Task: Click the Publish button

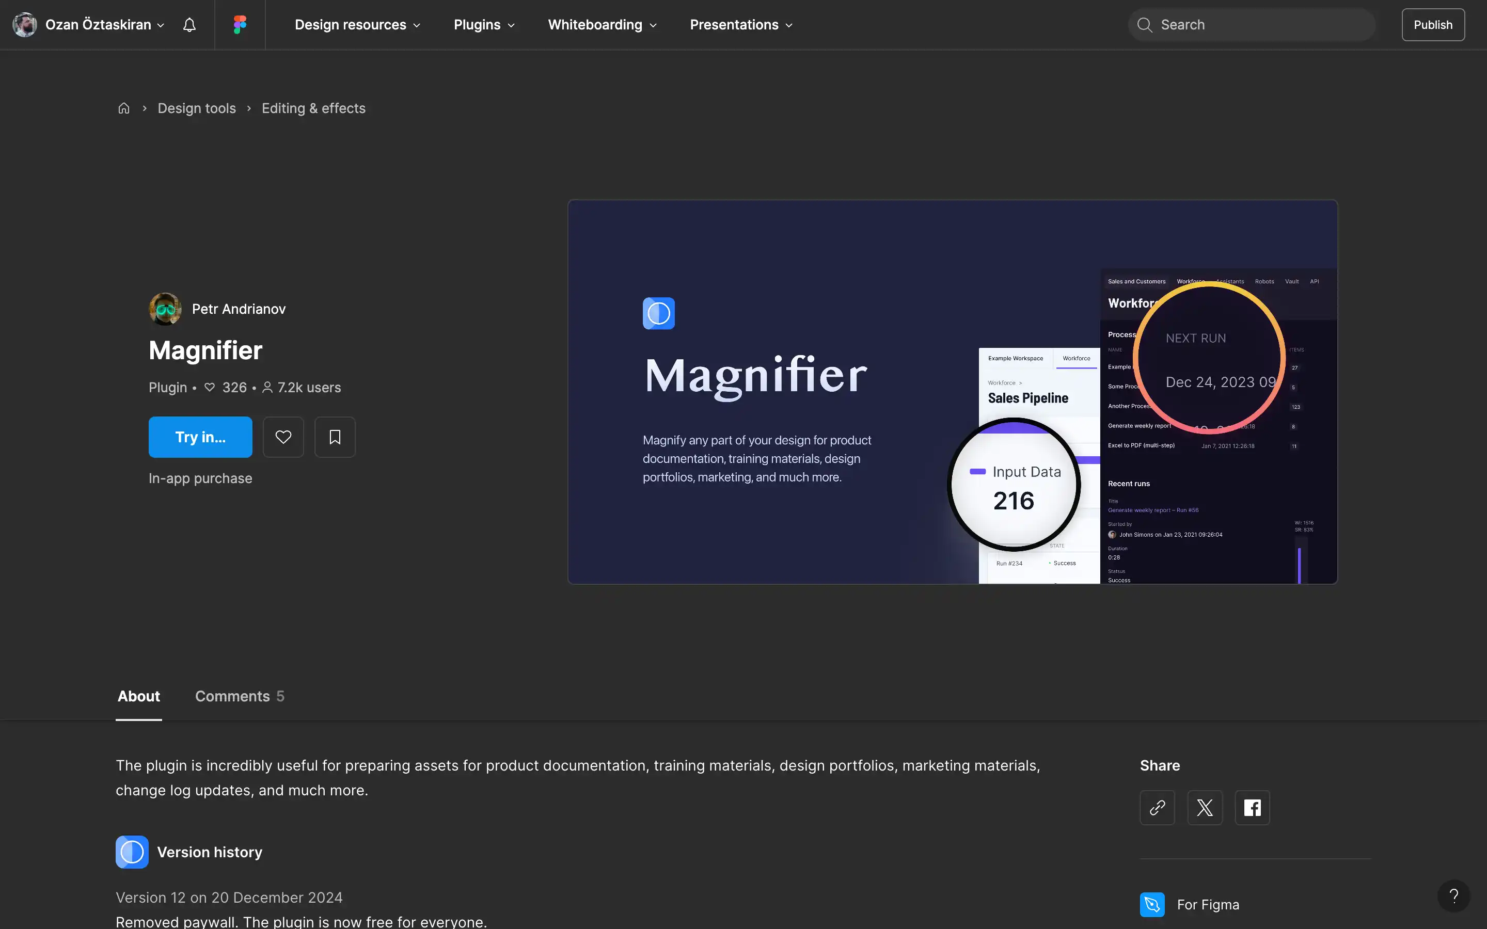Action: pyautogui.click(x=1433, y=25)
